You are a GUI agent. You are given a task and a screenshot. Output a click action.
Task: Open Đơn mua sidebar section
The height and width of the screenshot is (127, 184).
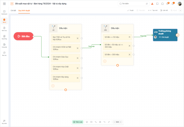coord(4,29)
